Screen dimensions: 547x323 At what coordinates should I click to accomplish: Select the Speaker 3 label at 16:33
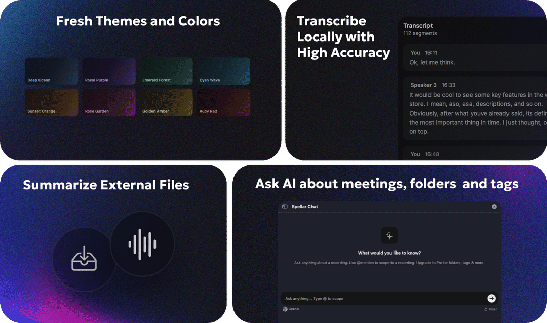423,85
